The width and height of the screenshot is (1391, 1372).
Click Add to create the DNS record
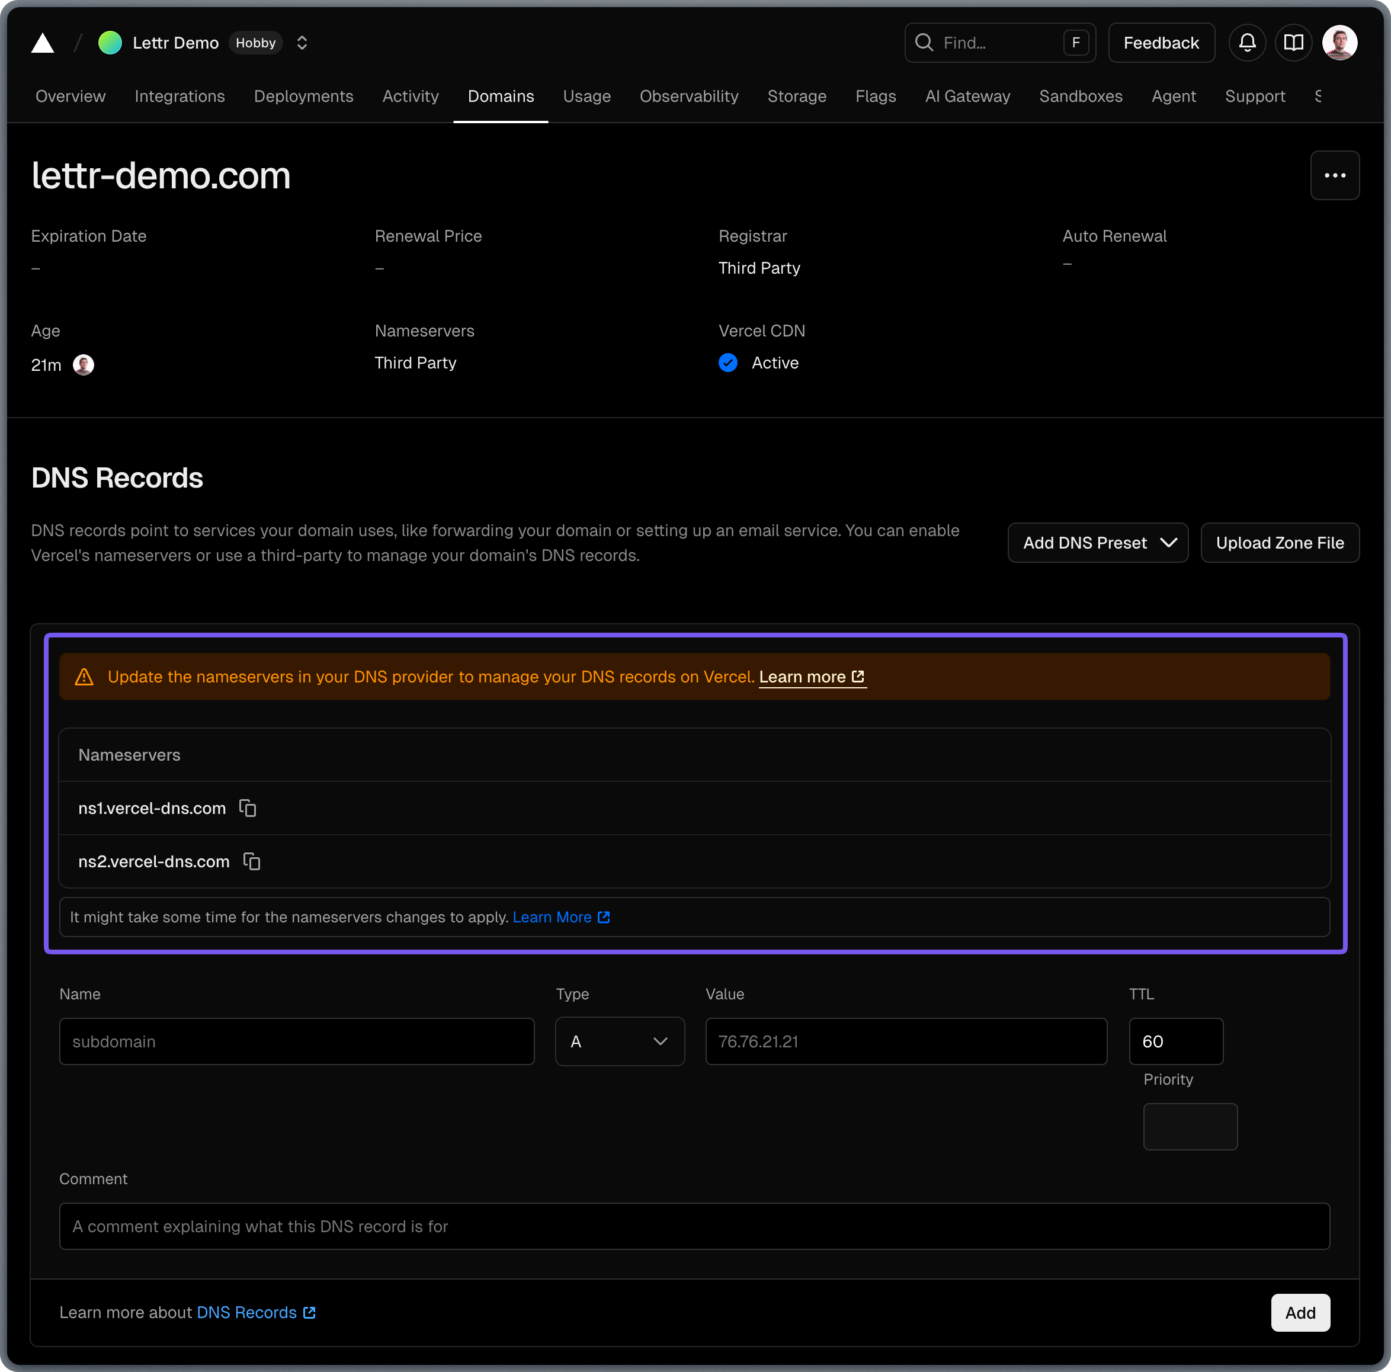click(1300, 1312)
